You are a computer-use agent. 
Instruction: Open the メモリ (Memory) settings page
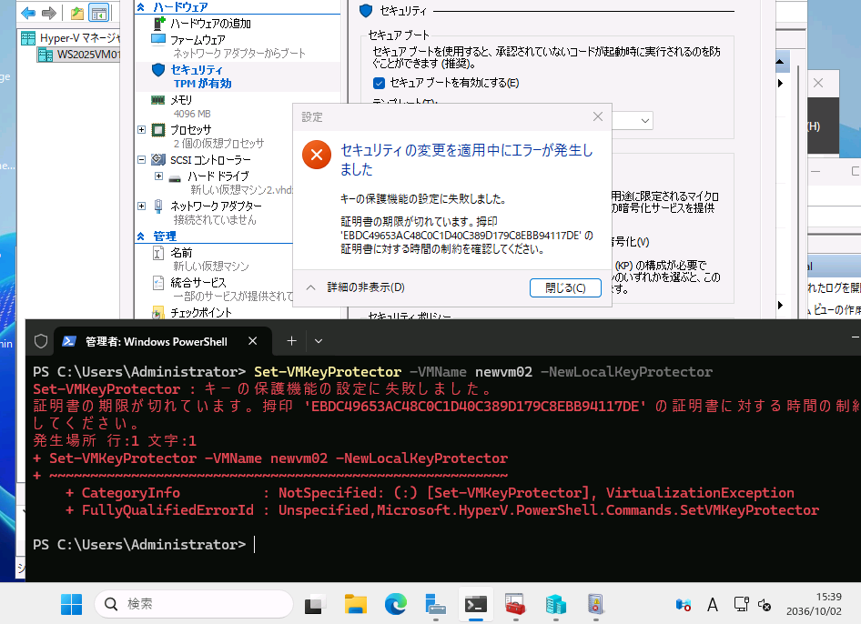pyautogui.click(x=180, y=100)
